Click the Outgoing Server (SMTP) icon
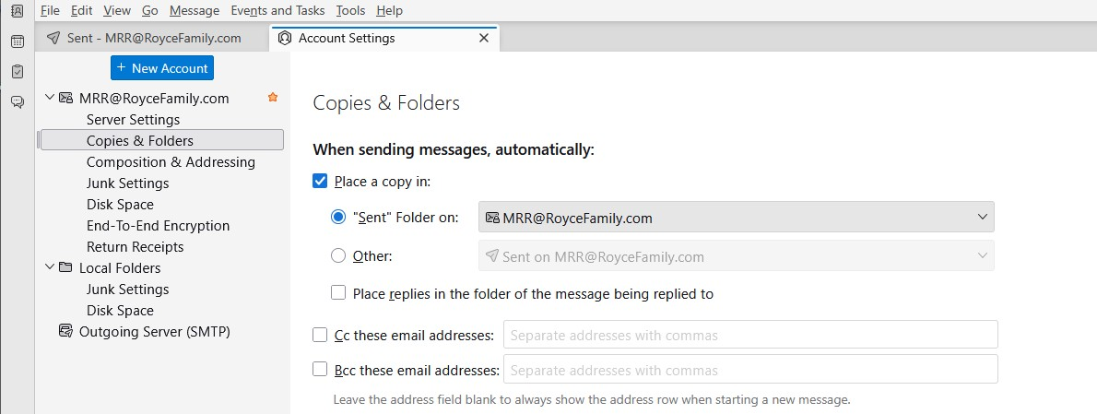The image size is (1097, 414). pos(65,332)
